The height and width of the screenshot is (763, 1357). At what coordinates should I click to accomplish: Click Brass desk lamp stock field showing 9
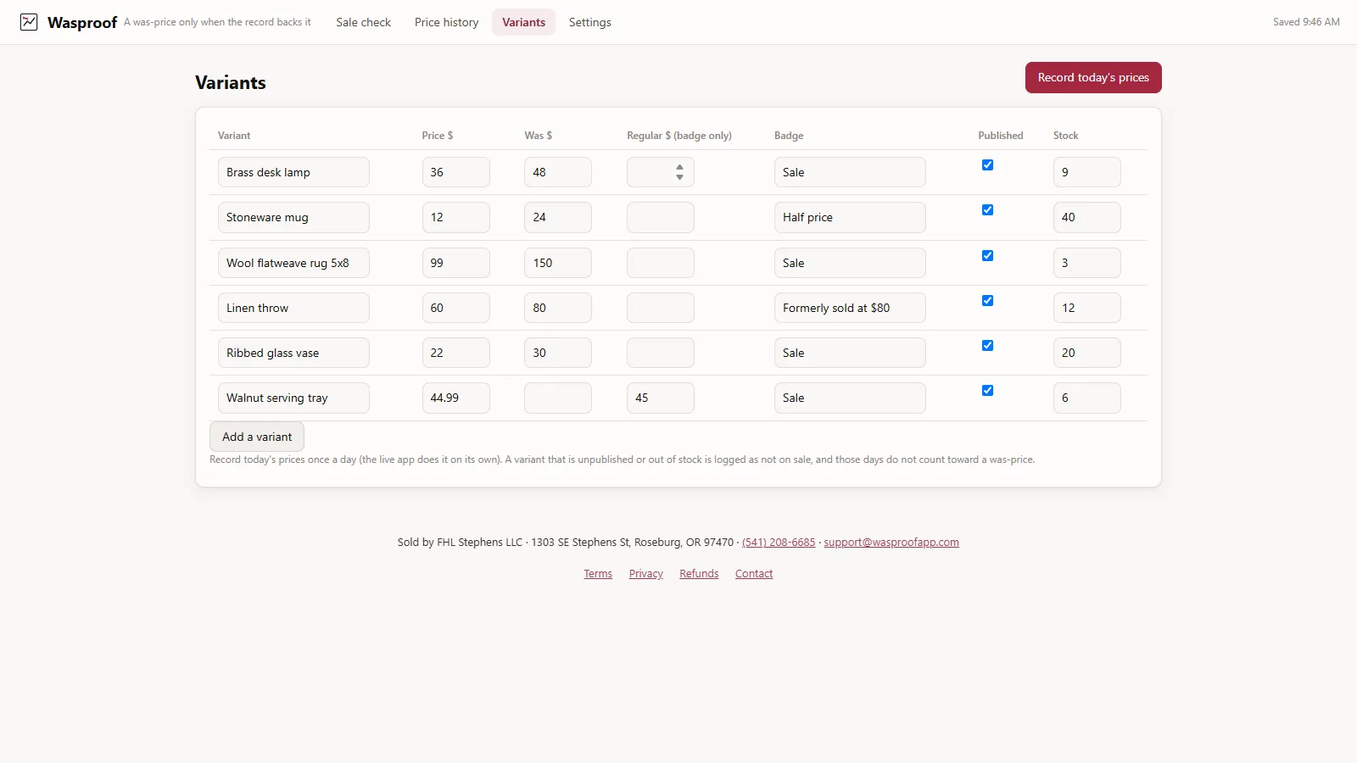pyautogui.click(x=1087, y=172)
